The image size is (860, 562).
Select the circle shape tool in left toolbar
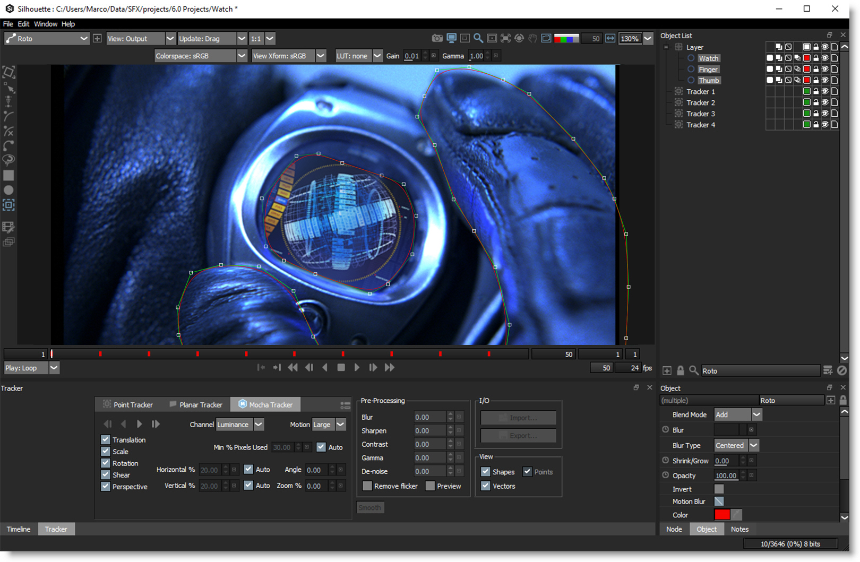point(8,191)
